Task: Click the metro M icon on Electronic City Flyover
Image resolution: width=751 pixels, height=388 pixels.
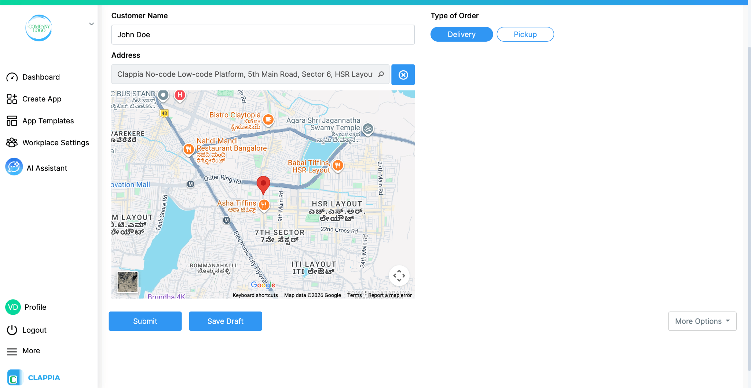Action: (227, 220)
